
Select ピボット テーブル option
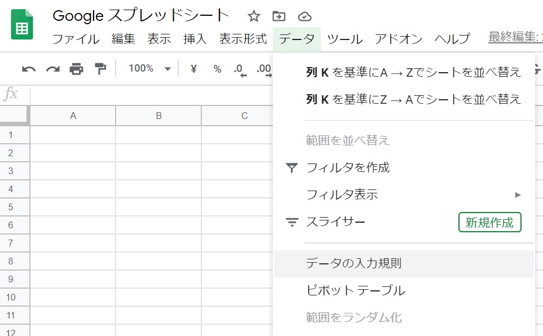click(404, 291)
